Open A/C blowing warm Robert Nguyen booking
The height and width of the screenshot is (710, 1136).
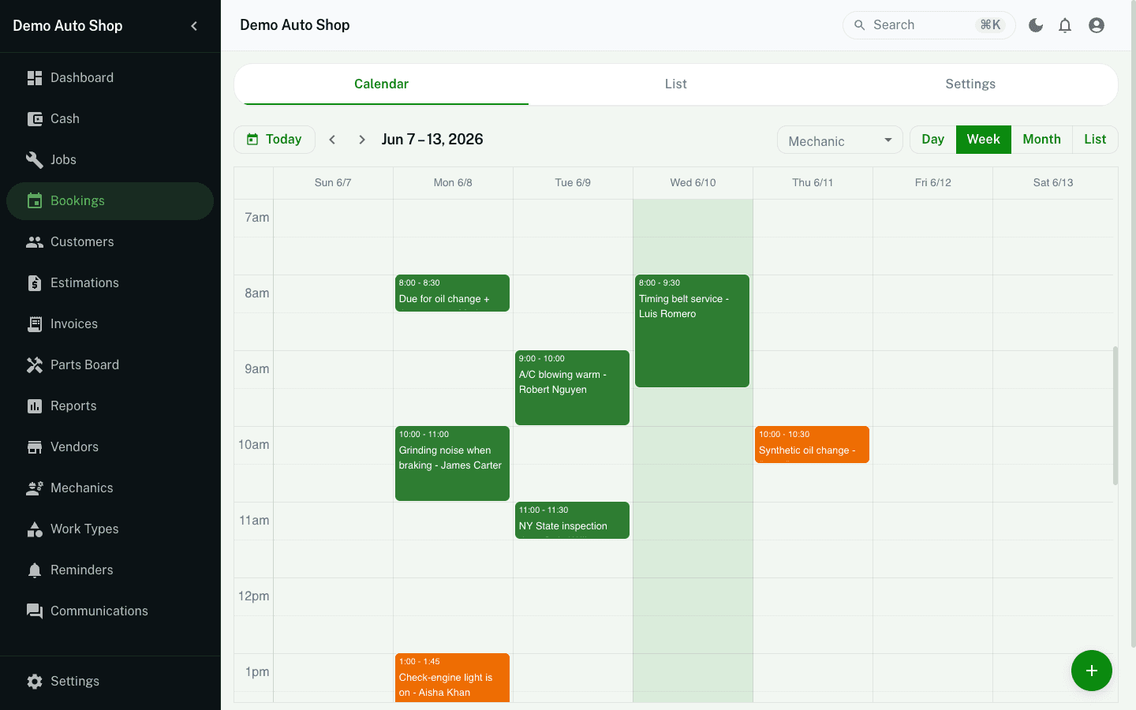tap(572, 388)
